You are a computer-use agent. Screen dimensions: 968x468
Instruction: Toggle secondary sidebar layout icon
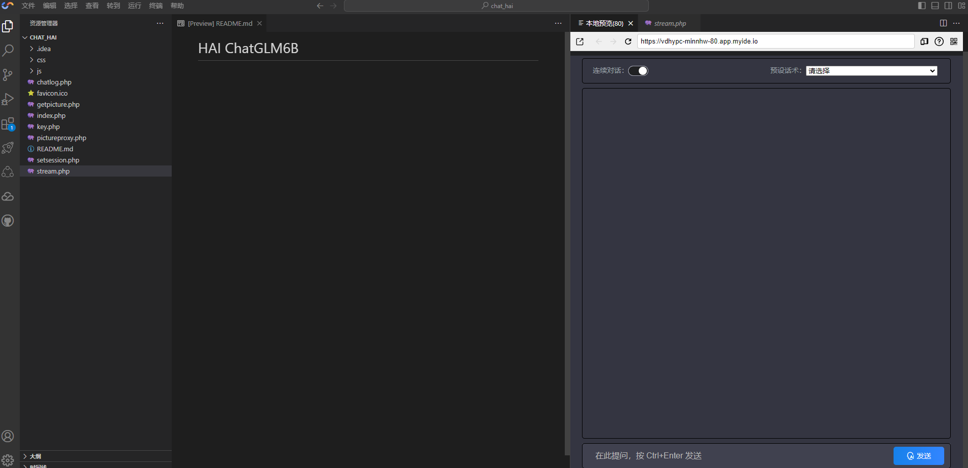pos(948,6)
